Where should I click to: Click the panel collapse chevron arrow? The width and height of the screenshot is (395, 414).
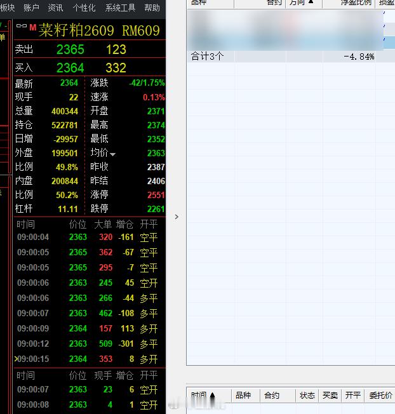[177, 217]
